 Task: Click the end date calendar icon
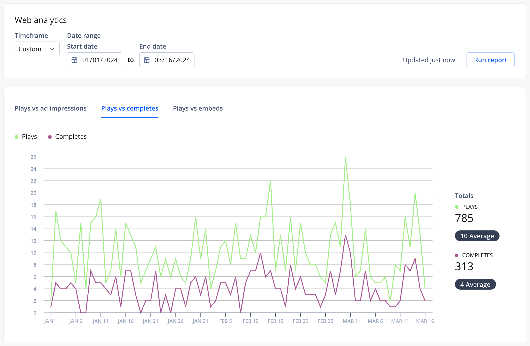coord(147,60)
